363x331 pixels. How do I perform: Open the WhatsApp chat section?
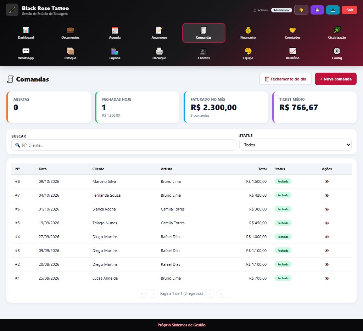coord(26,54)
